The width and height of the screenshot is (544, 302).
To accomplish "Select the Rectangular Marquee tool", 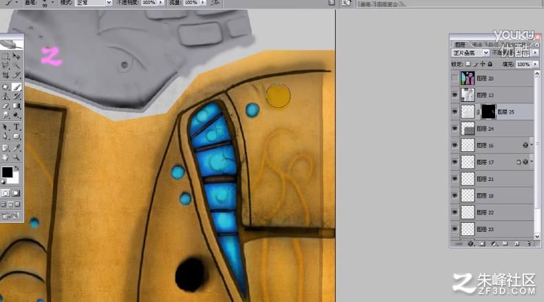I will click(6, 56).
